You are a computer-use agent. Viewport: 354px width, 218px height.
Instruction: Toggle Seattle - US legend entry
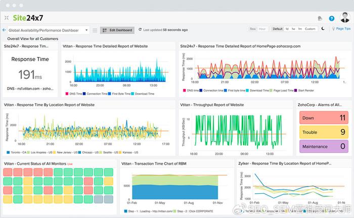tap(109, 152)
